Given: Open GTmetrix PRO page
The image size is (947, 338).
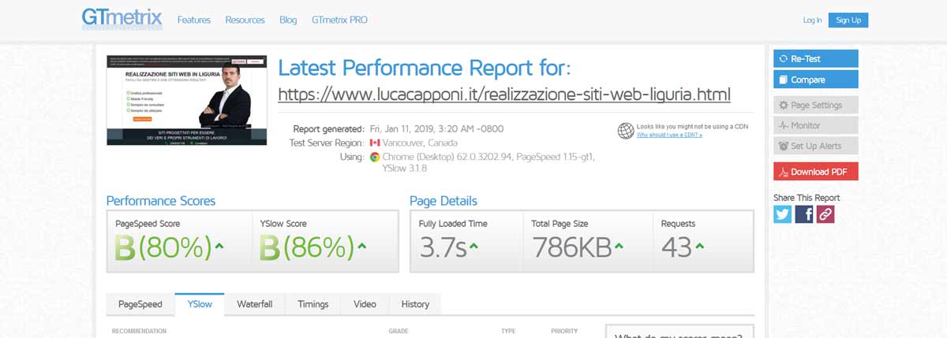Looking at the screenshot, I should tap(339, 20).
